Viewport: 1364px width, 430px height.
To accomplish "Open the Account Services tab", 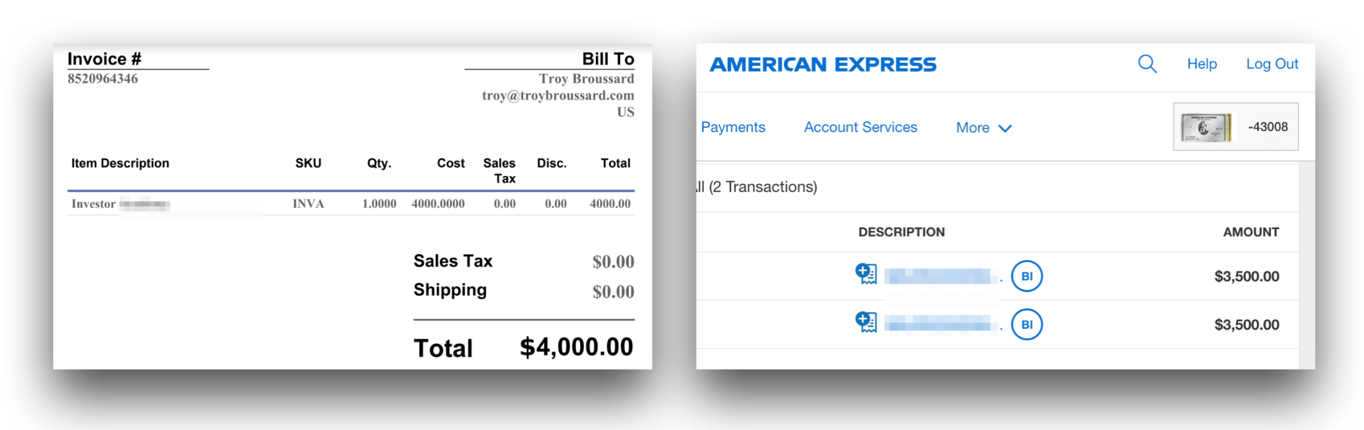I will click(x=860, y=127).
